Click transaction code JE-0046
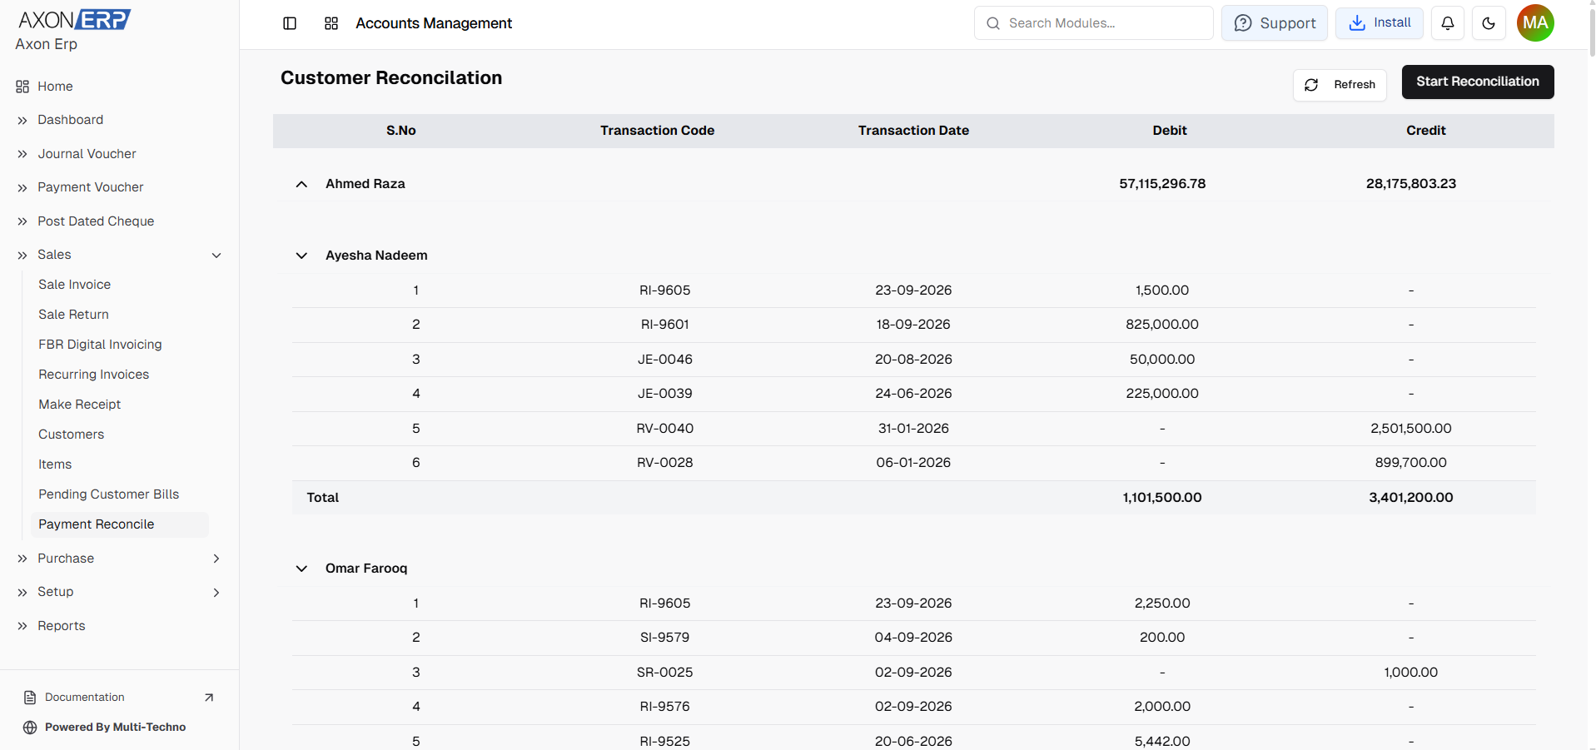Image resolution: width=1596 pixels, height=750 pixels. (664, 360)
